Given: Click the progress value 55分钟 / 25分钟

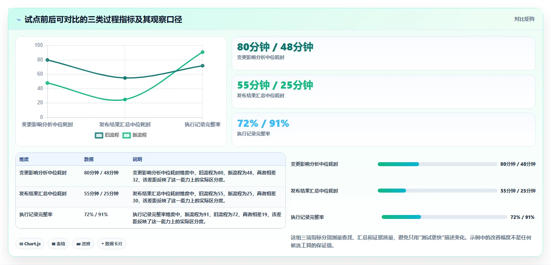Looking at the screenshot, I should 518,191.
